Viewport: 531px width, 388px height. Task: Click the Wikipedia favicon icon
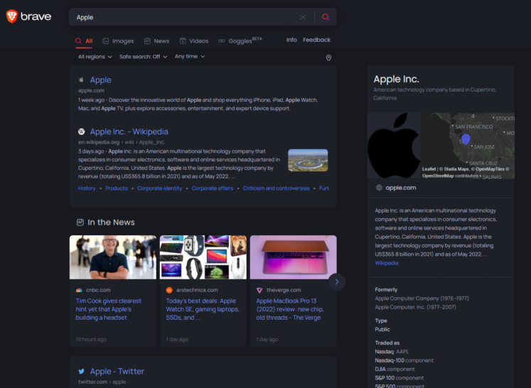(81, 131)
